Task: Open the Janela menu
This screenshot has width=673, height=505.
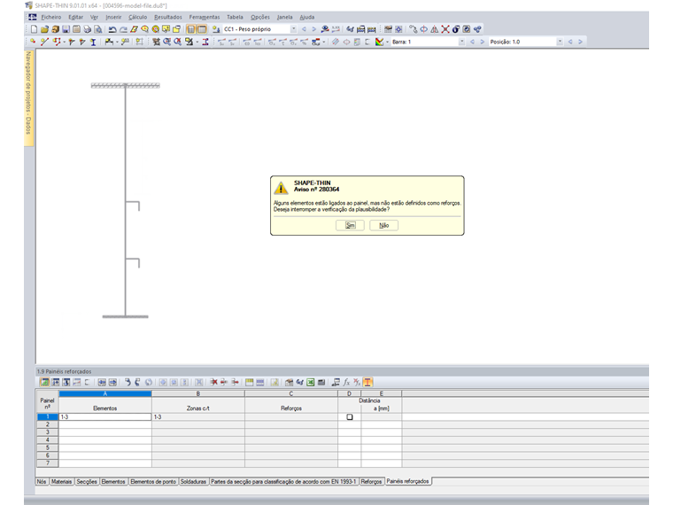Action: point(284,17)
